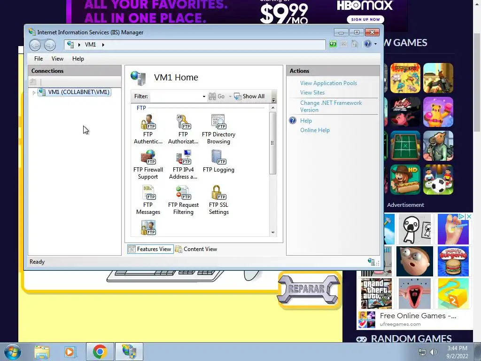Click the address bar arrow after VM1
The width and height of the screenshot is (481, 361).
tap(103, 45)
